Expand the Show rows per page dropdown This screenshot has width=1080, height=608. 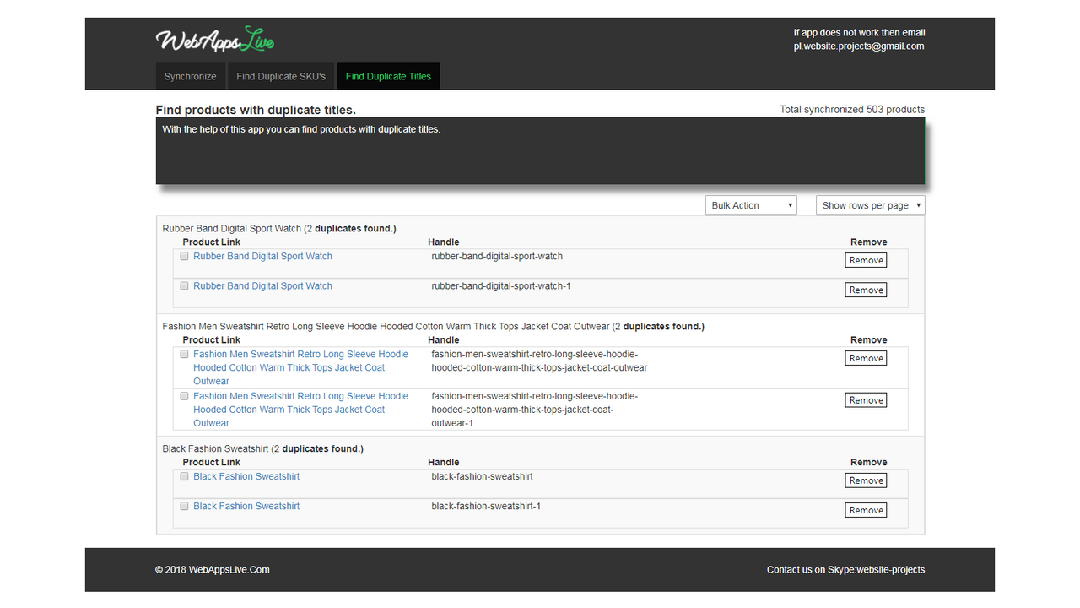coord(870,205)
